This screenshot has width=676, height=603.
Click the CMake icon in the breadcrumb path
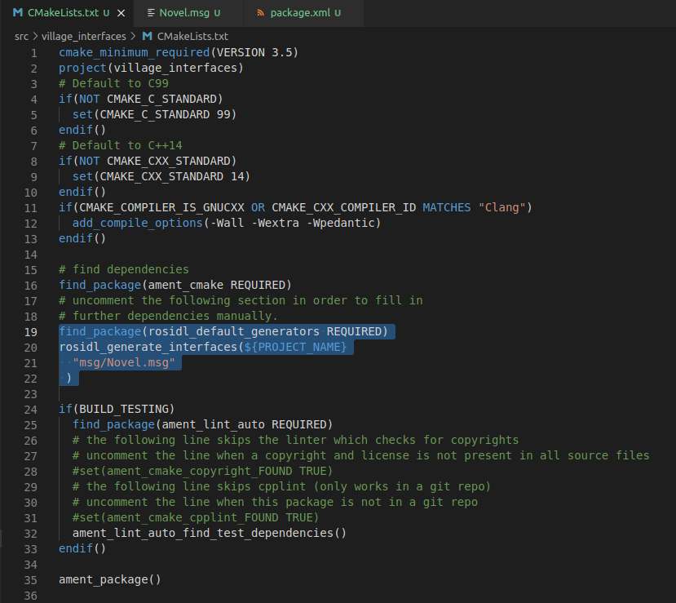[147, 37]
